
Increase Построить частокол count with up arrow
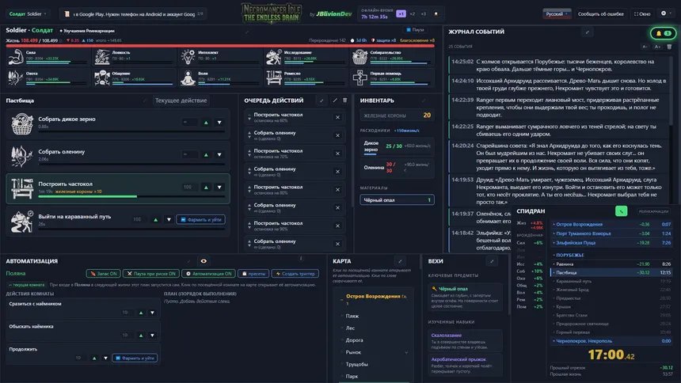pyautogui.click(x=206, y=188)
